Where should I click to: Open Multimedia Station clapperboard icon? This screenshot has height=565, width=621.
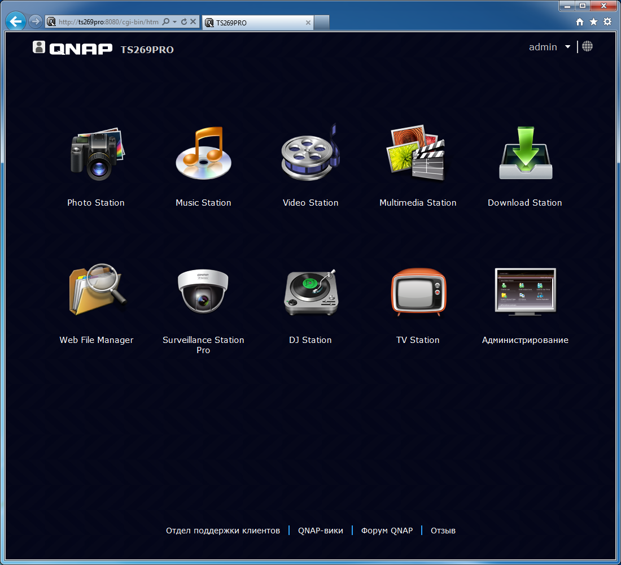pos(416,153)
